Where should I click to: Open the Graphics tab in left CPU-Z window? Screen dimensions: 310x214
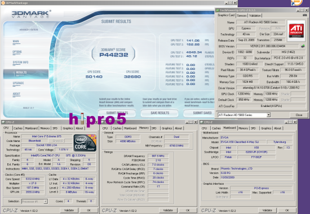point(68,128)
